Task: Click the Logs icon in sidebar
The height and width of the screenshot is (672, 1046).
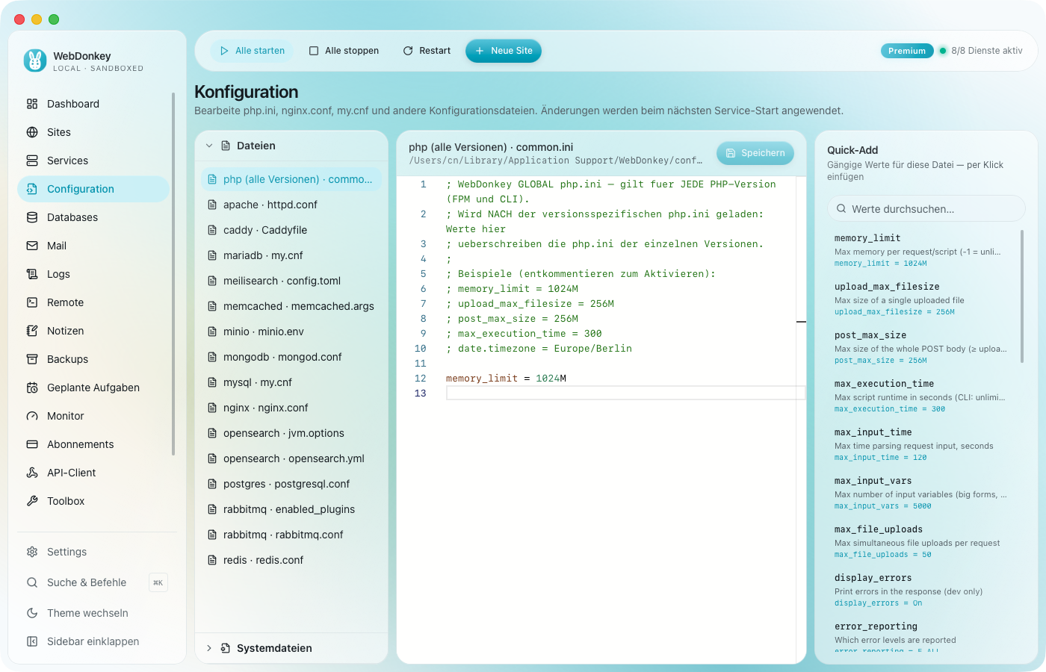Action: (32, 274)
